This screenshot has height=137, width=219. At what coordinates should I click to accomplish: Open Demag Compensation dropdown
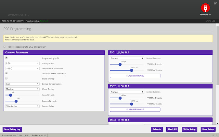tap(22, 84)
